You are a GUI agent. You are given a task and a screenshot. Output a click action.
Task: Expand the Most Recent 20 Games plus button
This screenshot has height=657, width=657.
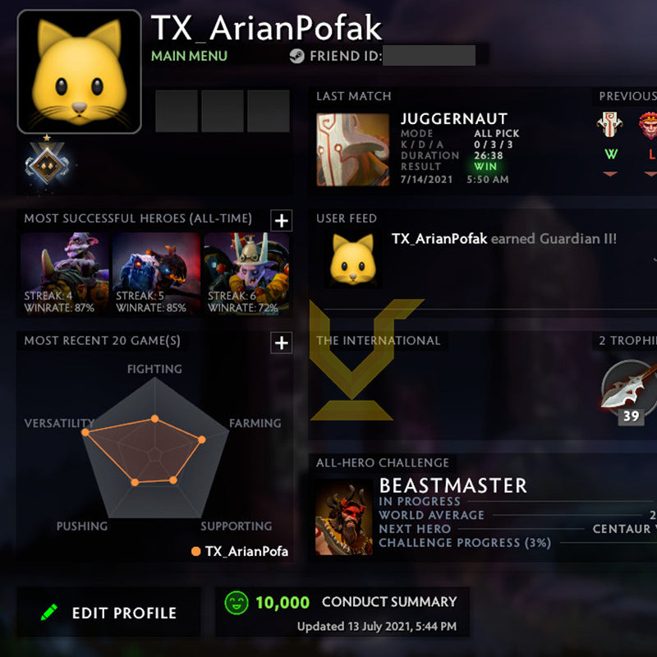point(281,343)
